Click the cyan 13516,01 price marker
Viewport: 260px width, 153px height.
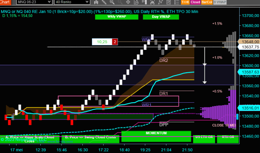click(249, 108)
